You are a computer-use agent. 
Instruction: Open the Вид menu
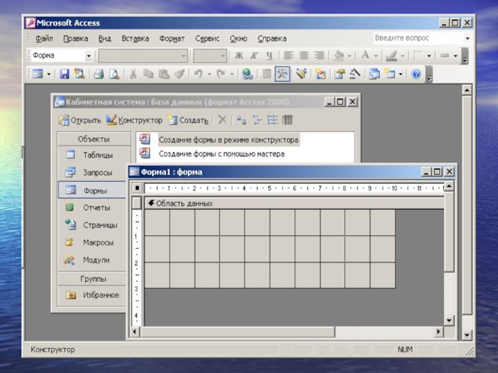coord(105,39)
